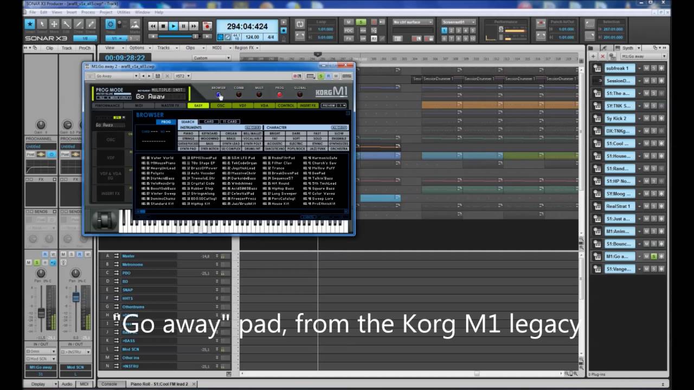Clear instrument filters with ALL CLEAR
This screenshot has height=390, width=694.
tap(253, 128)
